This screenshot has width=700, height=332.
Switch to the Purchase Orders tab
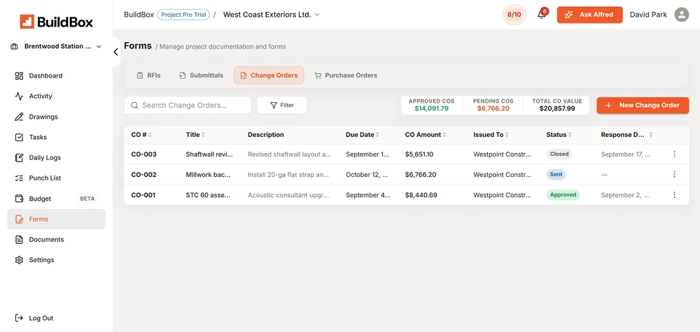point(346,75)
